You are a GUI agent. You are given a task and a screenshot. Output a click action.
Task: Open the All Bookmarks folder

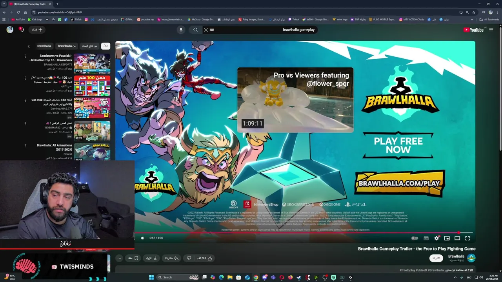pos(489,20)
